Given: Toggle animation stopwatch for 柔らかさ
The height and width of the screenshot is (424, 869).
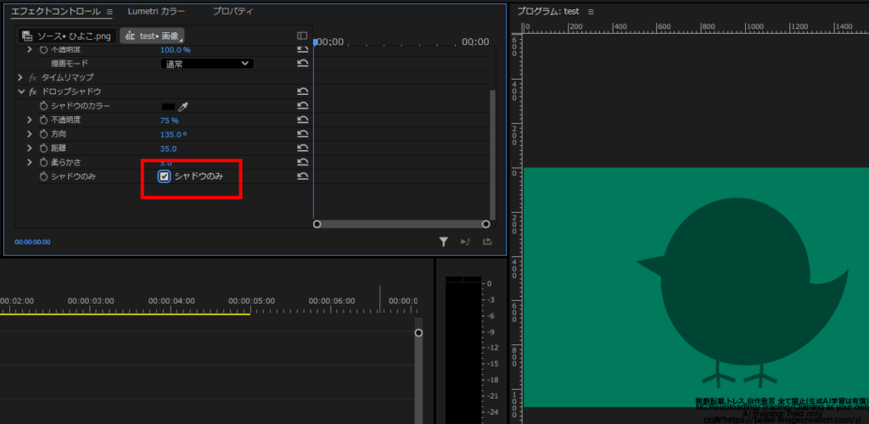Looking at the screenshot, I should (x=44, y=163).
